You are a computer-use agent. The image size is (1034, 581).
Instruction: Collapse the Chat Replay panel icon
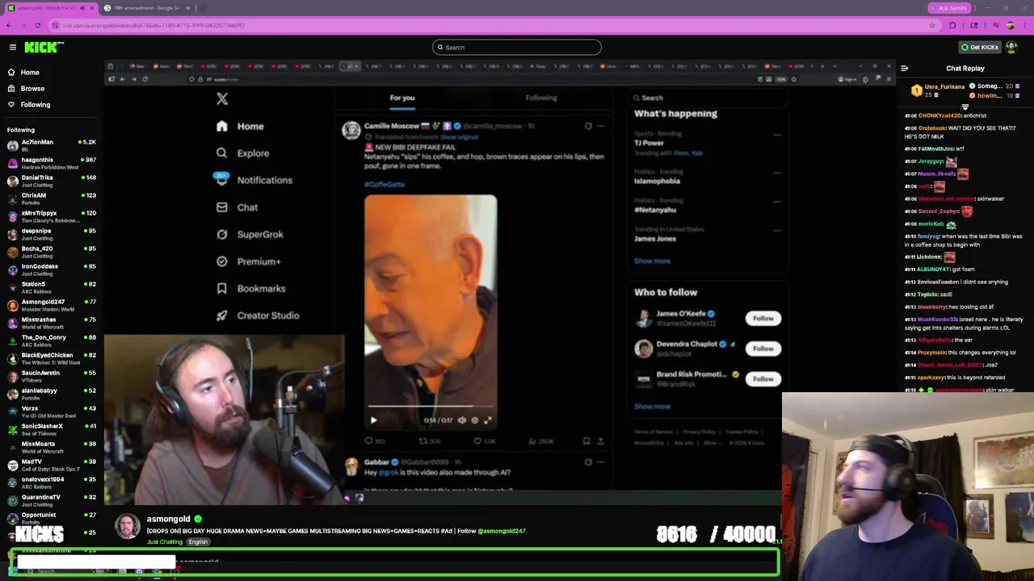pos(904,69)
